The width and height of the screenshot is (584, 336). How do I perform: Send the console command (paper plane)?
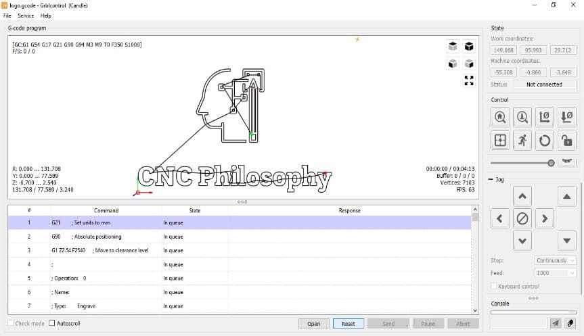pos(556,323)
